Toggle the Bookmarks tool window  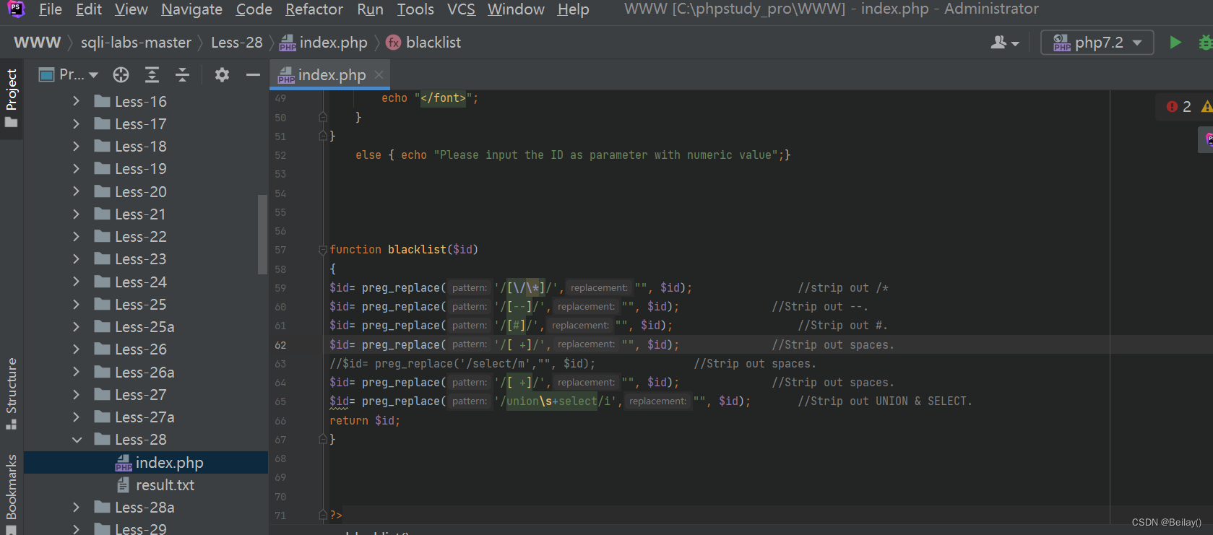tap(11, 493)
